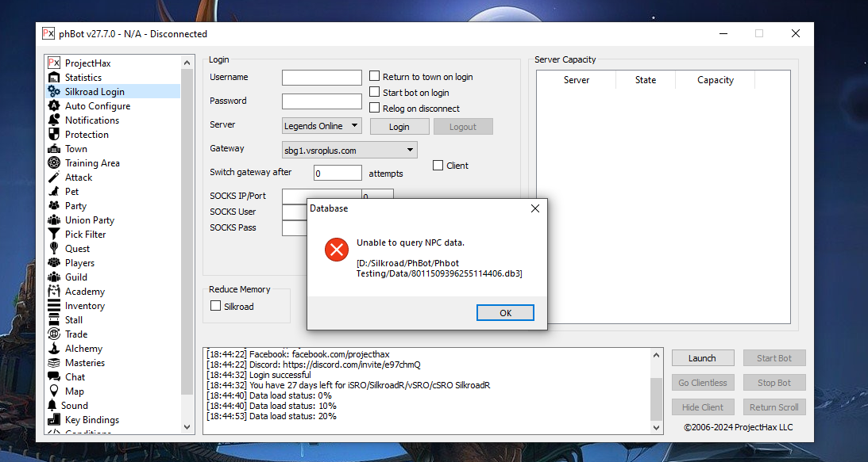Close the Database error dialog

[534, 208]
